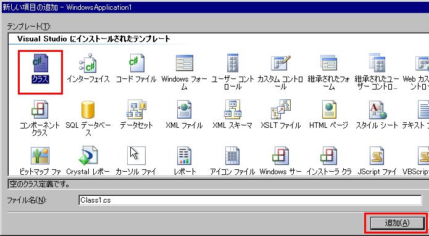Pick the カーソル ファイル template icon
The image size is (429, 236).
click(x=136, y=156)
